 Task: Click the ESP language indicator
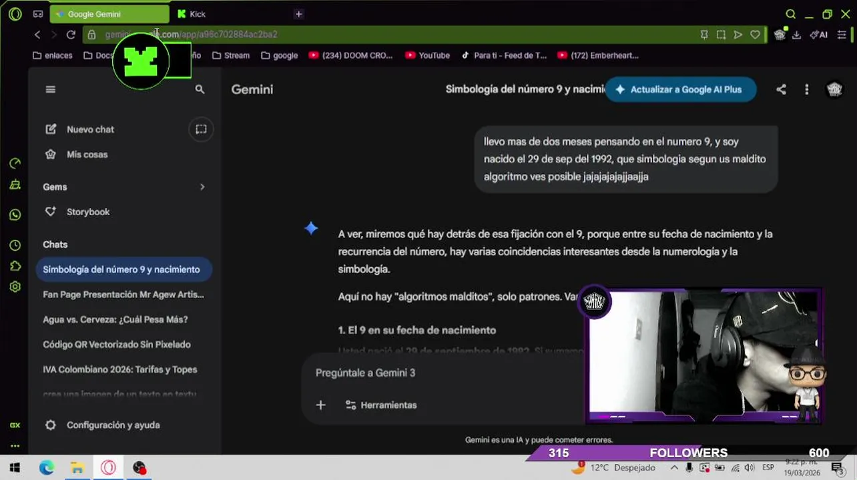768,468
